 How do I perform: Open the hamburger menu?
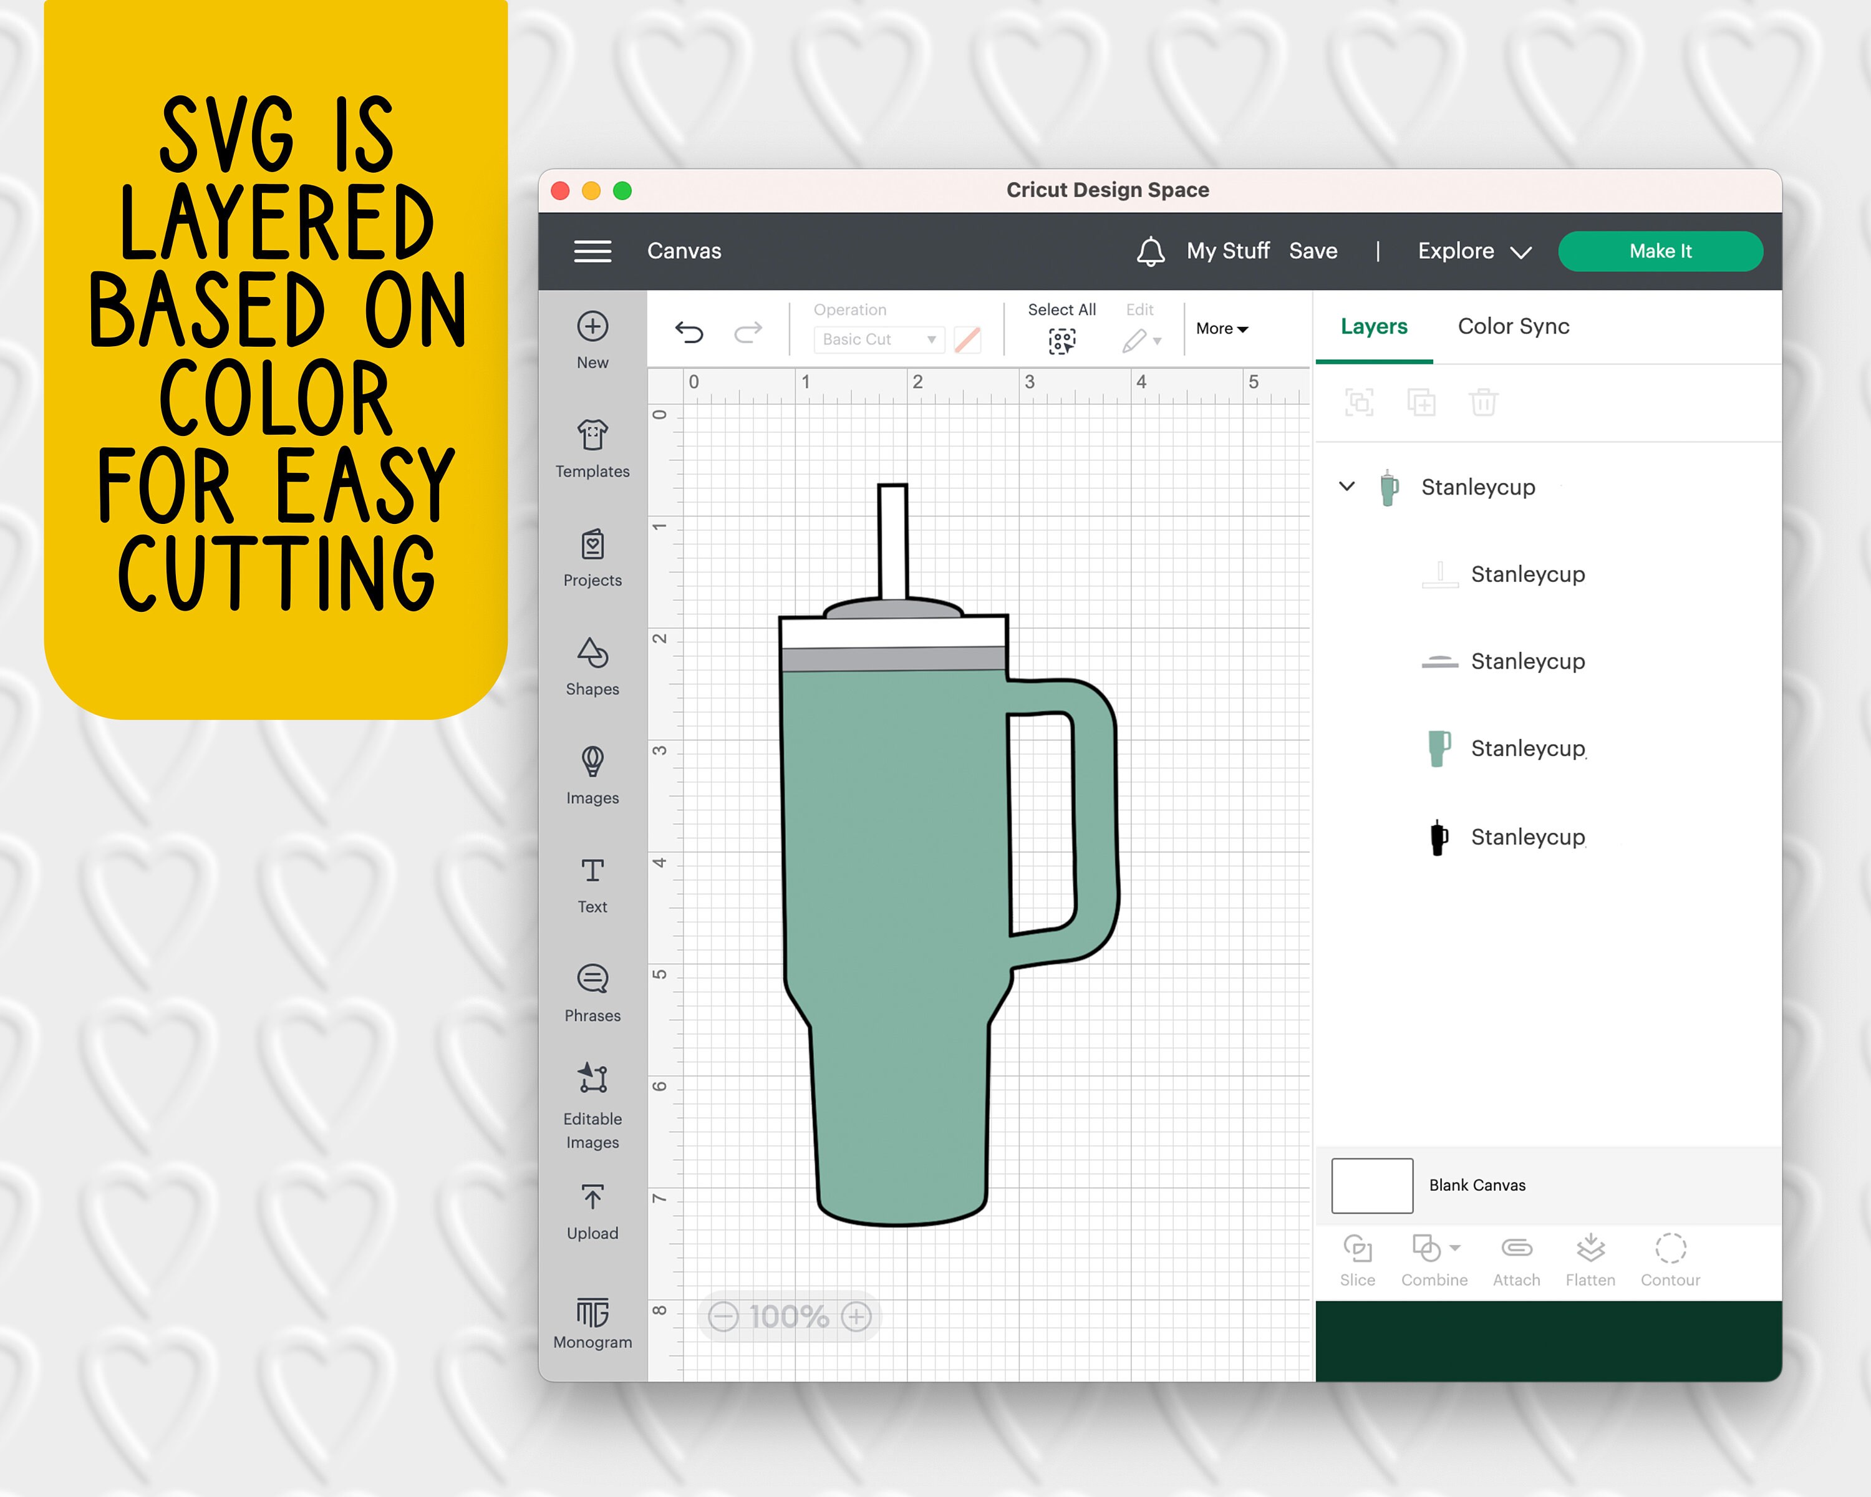[x=592, y=251]
